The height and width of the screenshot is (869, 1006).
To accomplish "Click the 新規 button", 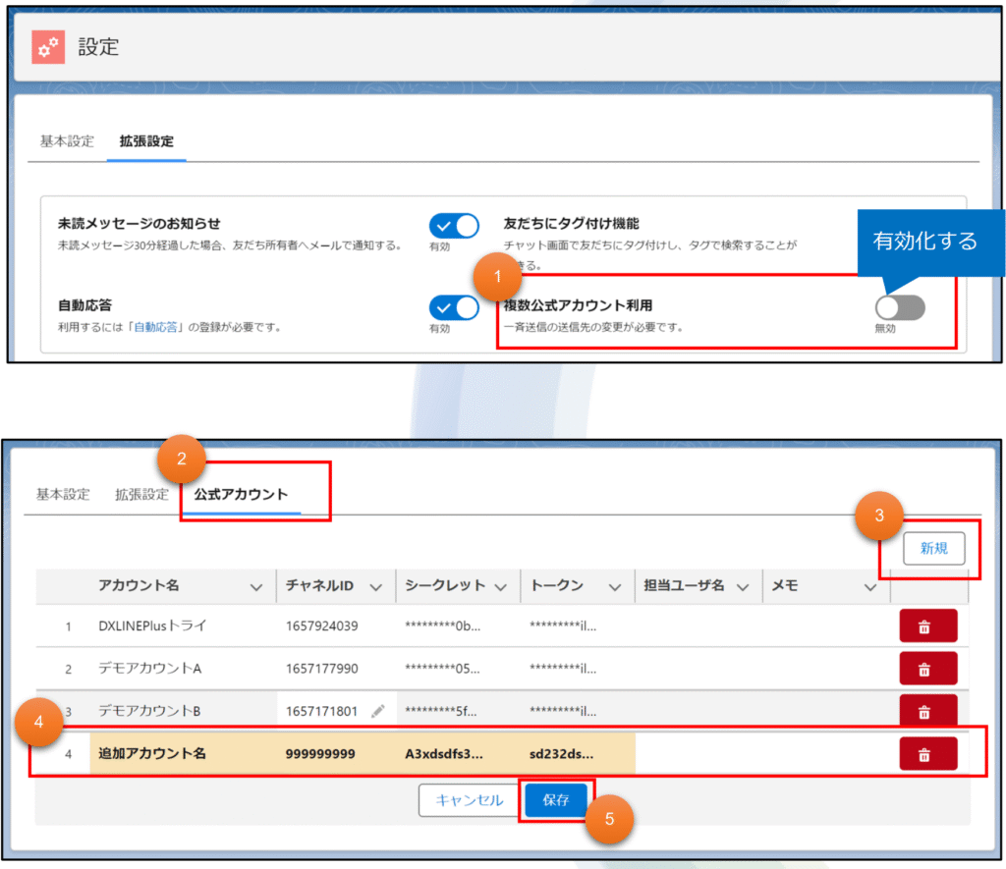I will [x=933, y=549].
